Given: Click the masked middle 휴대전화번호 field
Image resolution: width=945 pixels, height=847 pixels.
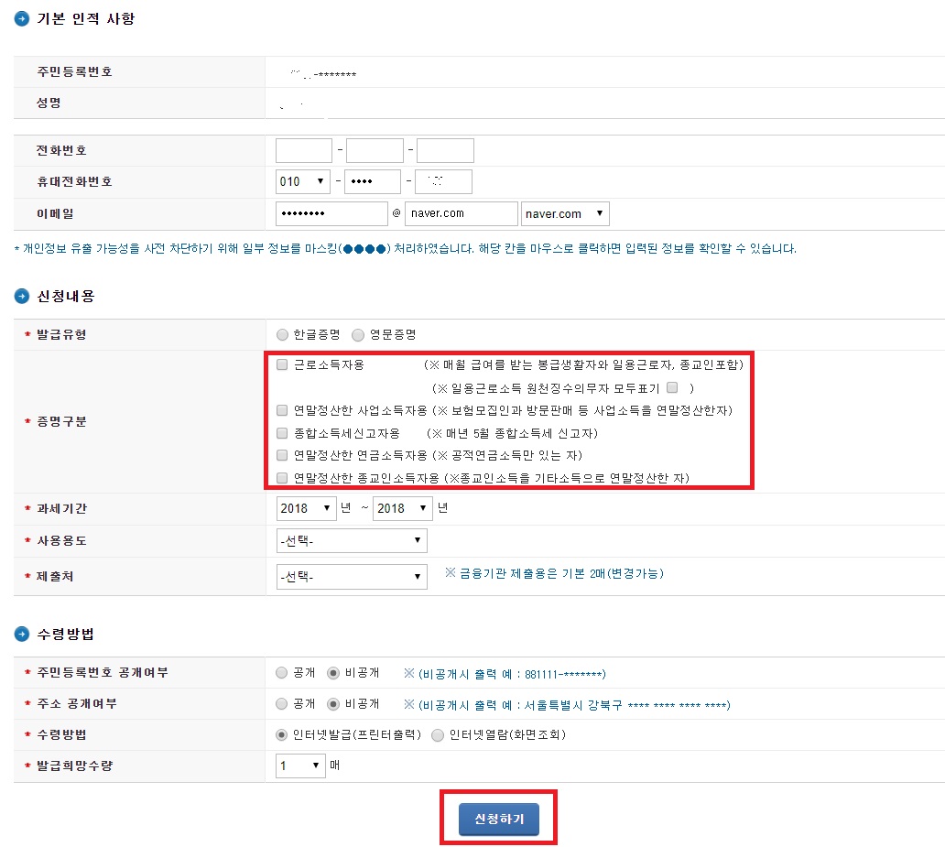Looking at the screenshot, I should tap(373, 181).
